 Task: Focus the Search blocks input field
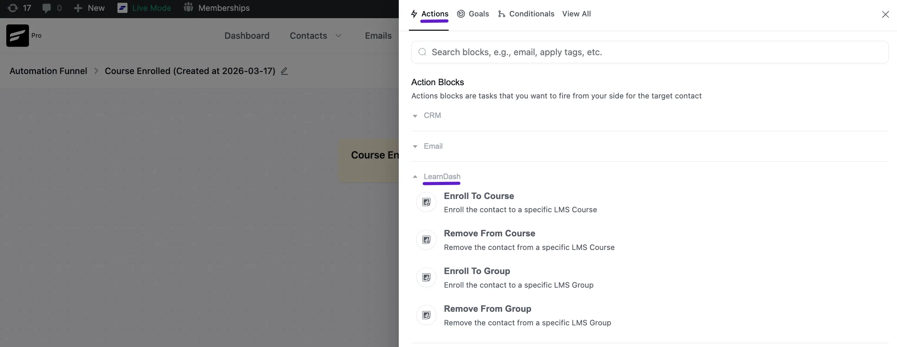coord(650,52)
